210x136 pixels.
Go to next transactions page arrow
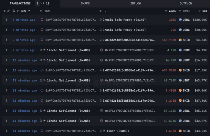click(x=41, y=3)
